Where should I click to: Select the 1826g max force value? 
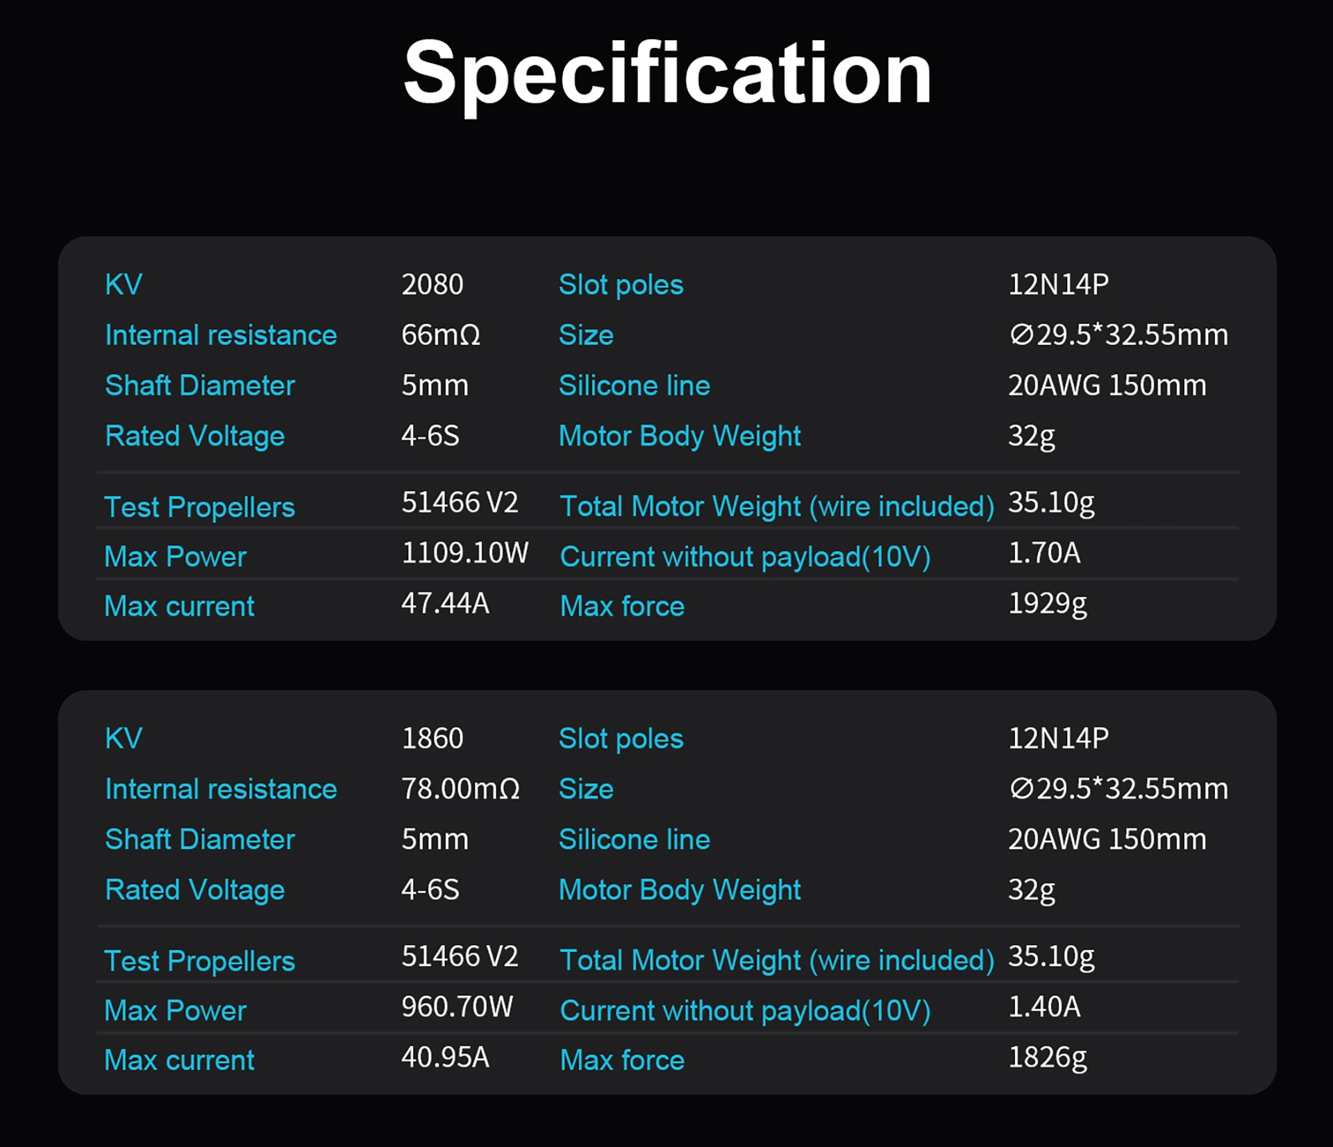tap(1047, 1058)
